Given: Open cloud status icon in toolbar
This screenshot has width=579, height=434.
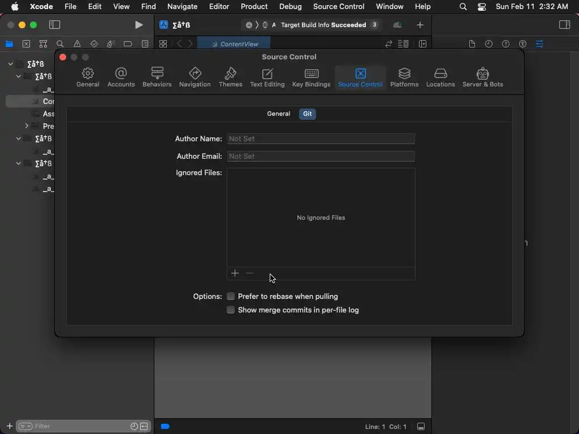Looking at the screenshot, I should pyautogui.click(x=397, y=25).
